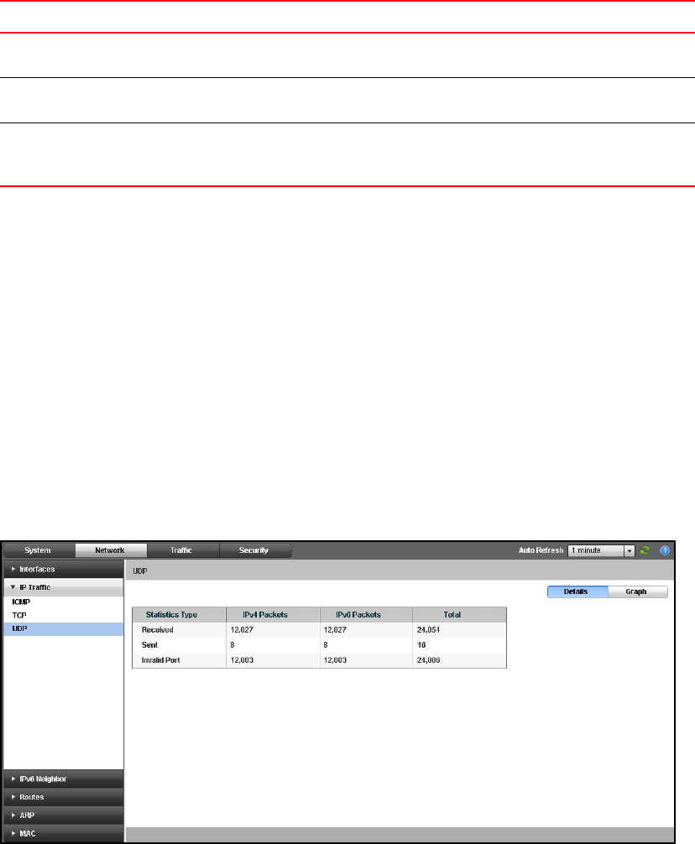This screenshot has height=844, width=695.
Task: Click the Statistics Type column header
Action: [x=179, y=615]
